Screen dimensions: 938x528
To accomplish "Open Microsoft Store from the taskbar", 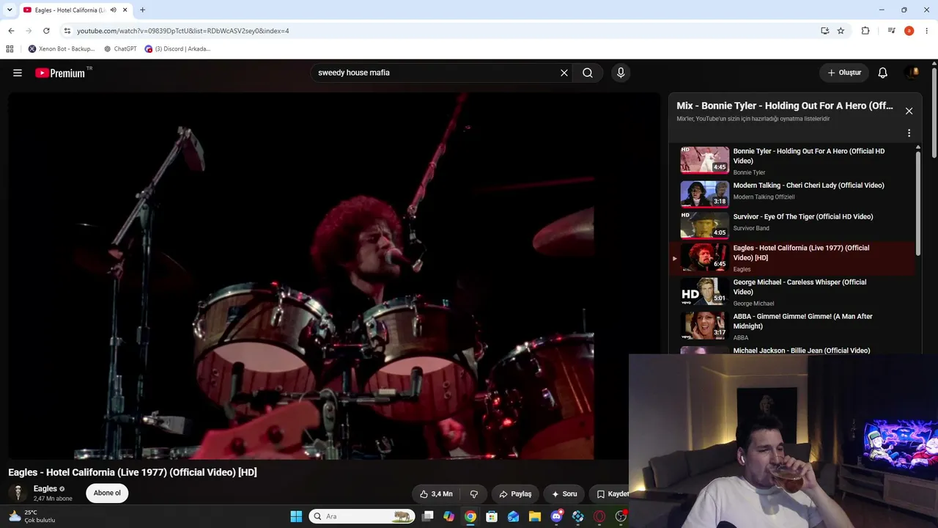I will (x=492, y=516).
